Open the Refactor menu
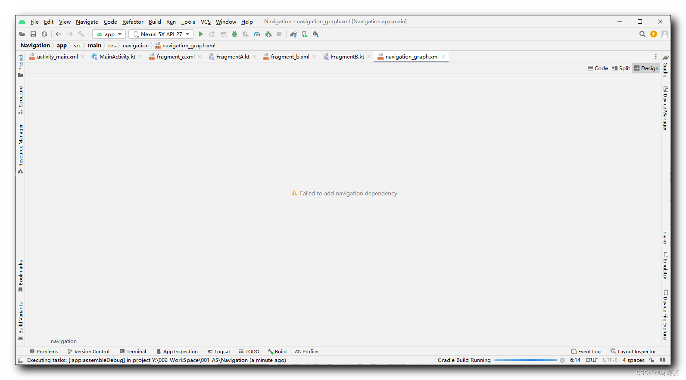This screenshot has height=380, width=686. 133,22
